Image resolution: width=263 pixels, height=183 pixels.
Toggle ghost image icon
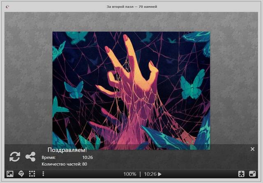[x=21, y=174]
